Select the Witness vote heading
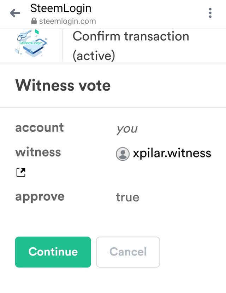This screenshot has height=293, width=226. coord(63,85)
